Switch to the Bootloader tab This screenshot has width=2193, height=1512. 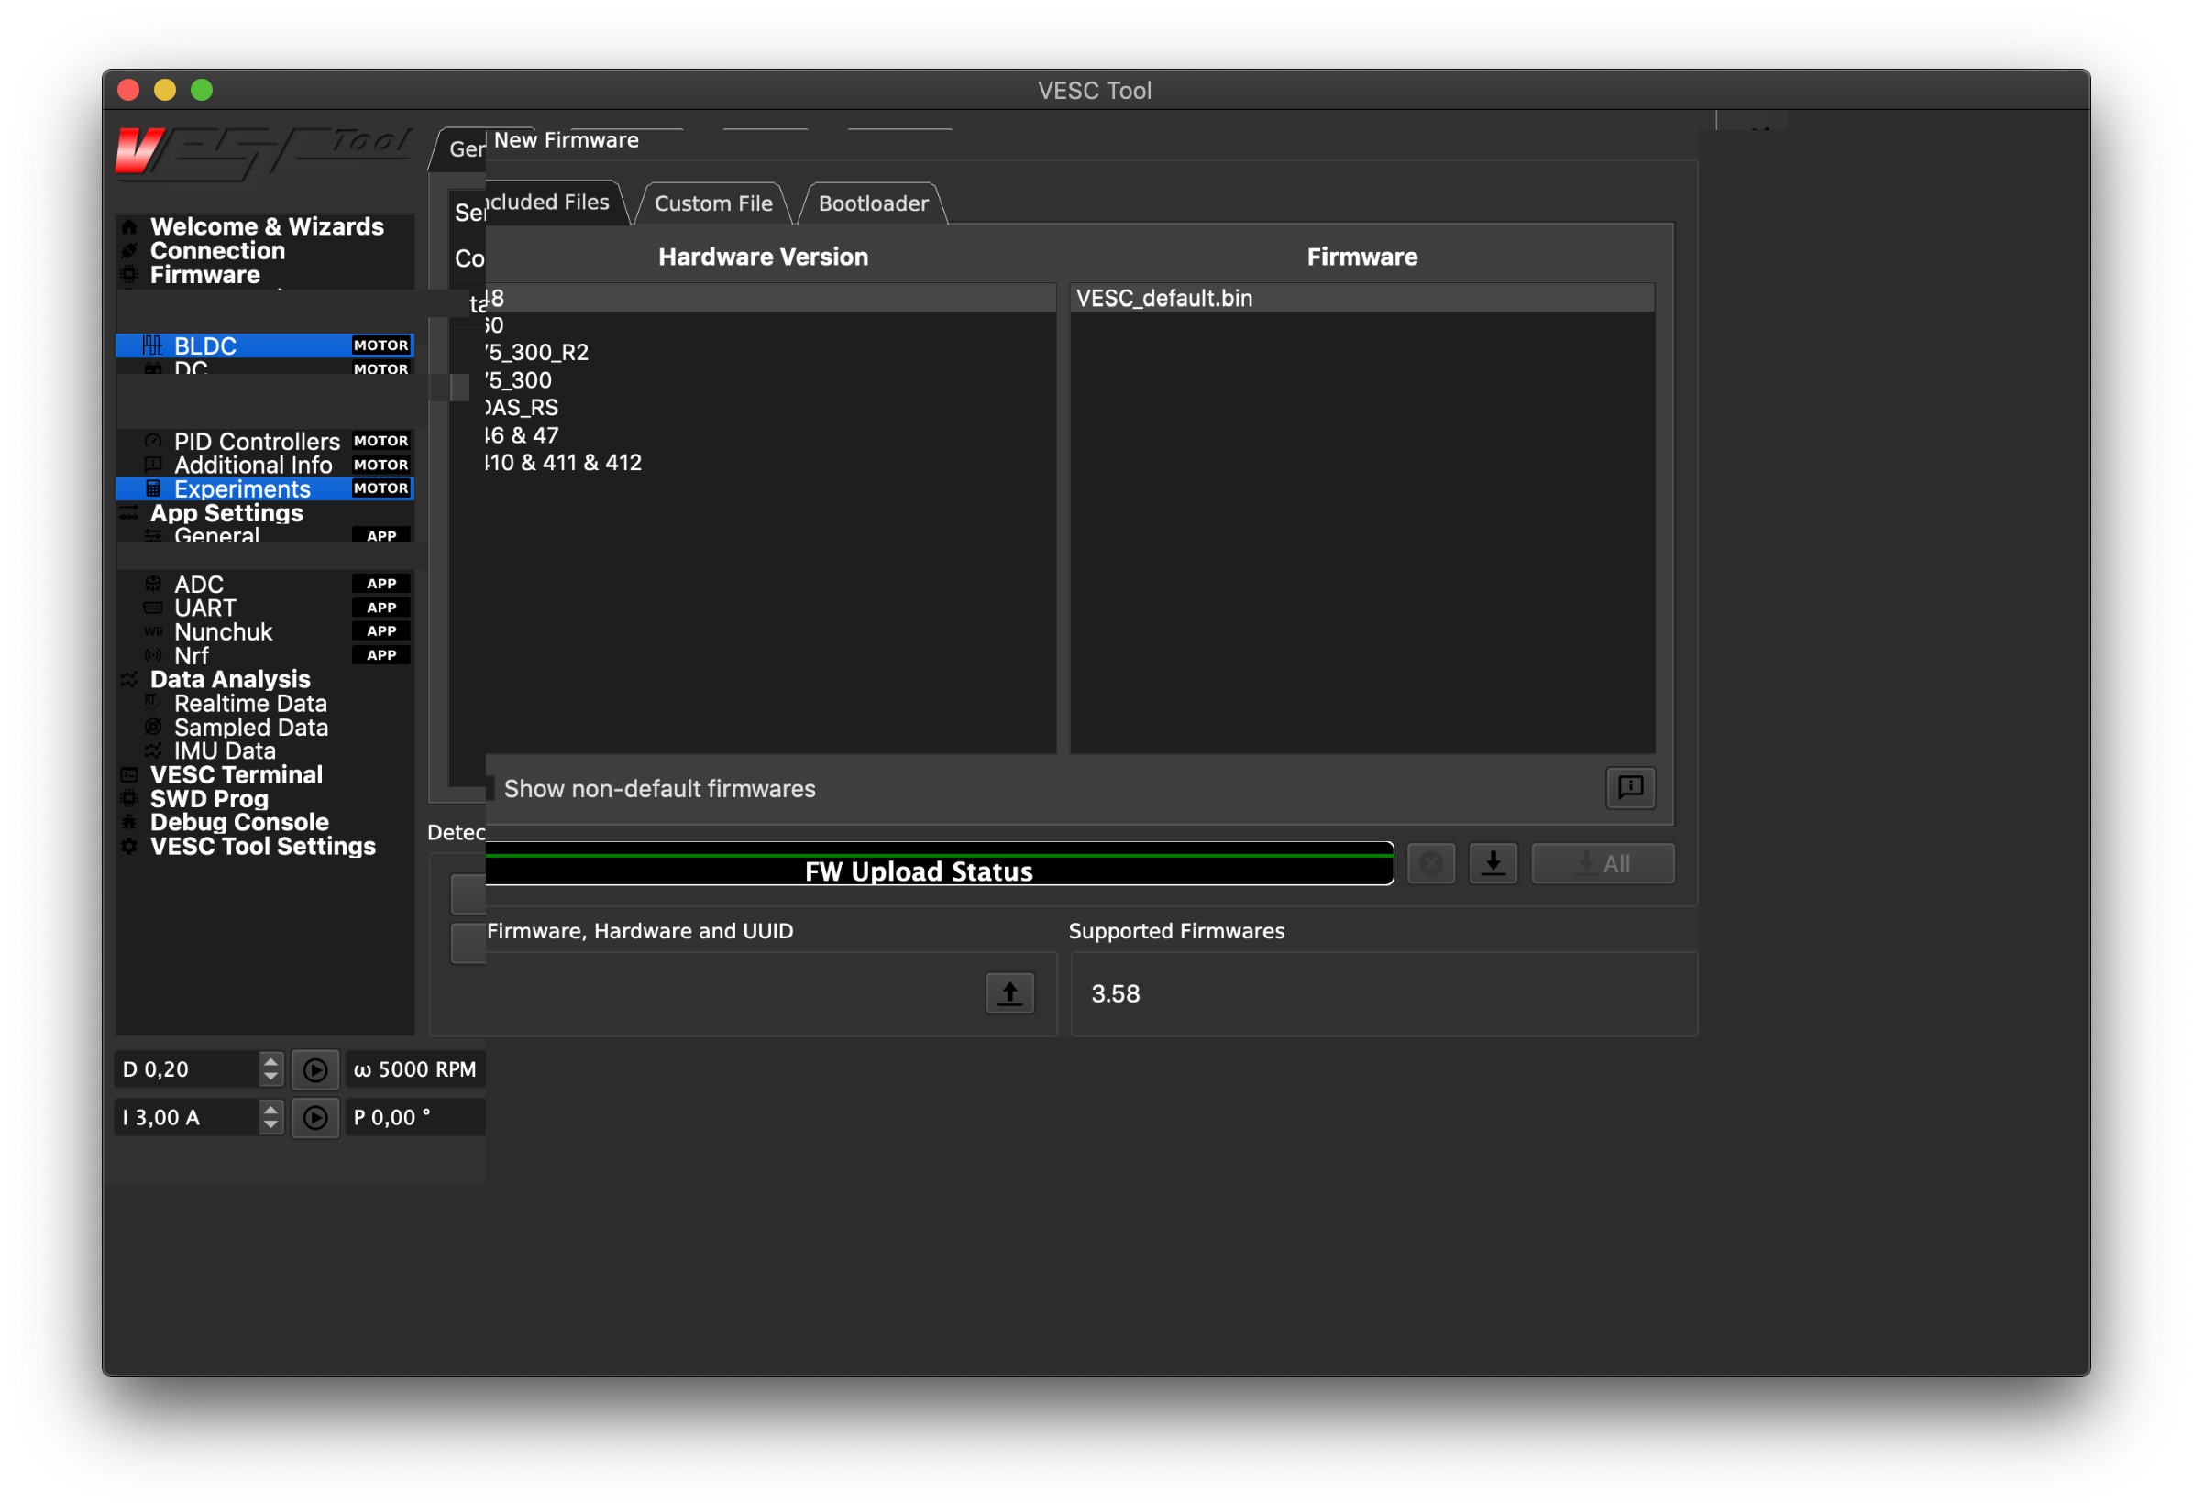tap(873, 203)
